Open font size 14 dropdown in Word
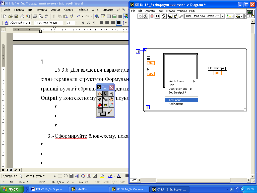The height and width of the screenshot is (193, 257). tap(77, 23)
